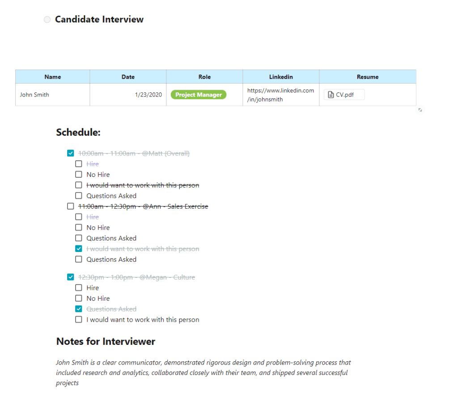This screenshot has width=458, height=411.
Task: Click the John Smith name cell
Action: [x=53, y=95]
